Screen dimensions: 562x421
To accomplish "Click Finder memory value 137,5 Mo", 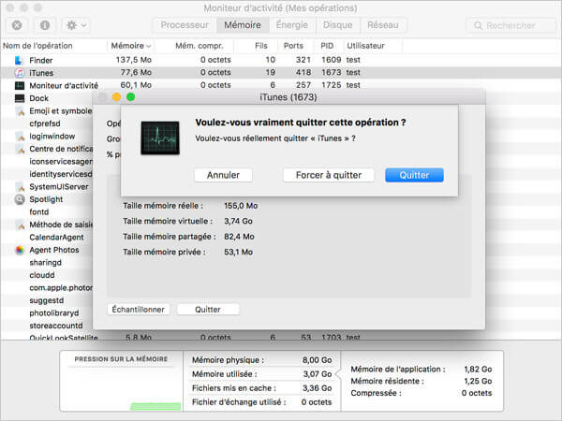I will tap(134, 60).
